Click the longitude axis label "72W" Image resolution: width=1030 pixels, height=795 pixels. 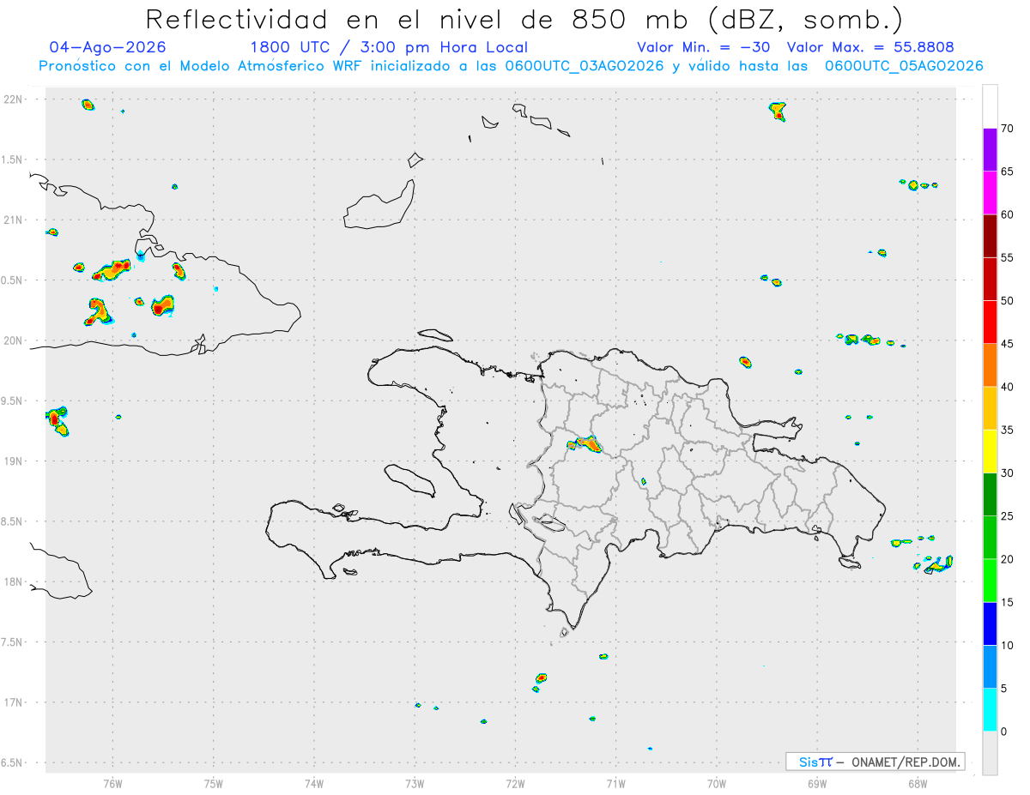click(x=515, y=783)
